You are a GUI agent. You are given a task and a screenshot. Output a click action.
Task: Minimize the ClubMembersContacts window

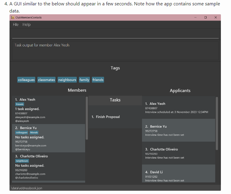[195, 18]
